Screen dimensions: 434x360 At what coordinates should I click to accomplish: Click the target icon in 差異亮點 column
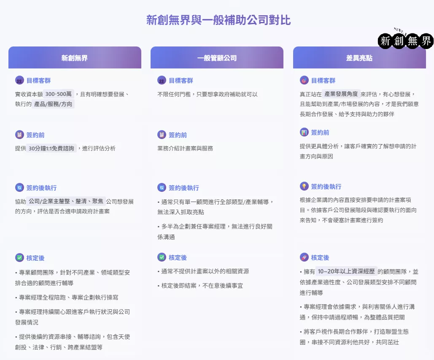(x=304, y=80)
